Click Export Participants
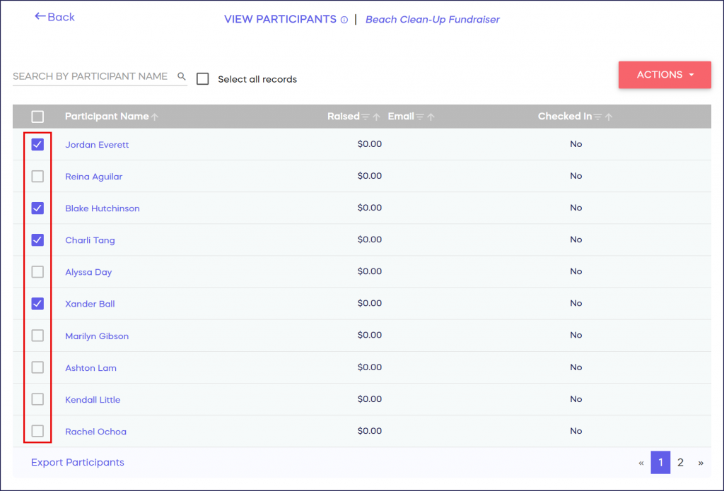 (78, 463)
